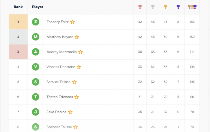This screenshot has height=132, width=210.
Task: Open Zachary Foltz player name
Action: (58, 22)
